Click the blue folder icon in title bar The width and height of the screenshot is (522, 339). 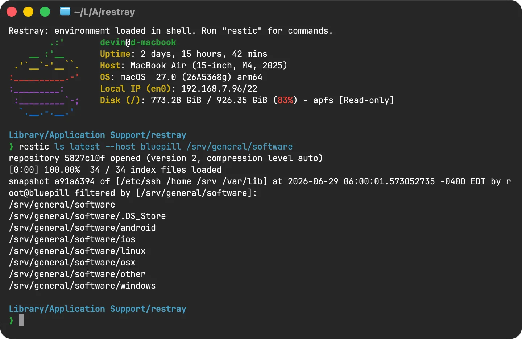coord(65,11)
